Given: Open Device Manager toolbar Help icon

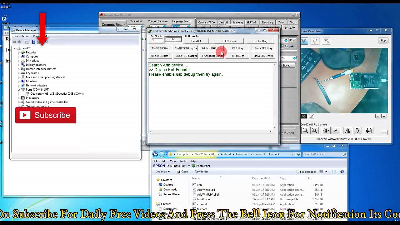Looking at the screenshot, I should pyautogui.click(x=33, y=42).
